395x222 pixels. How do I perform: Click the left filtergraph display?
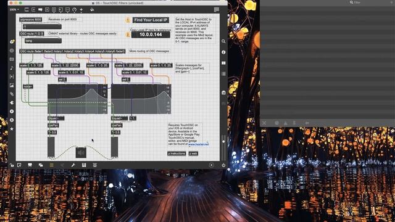(78, 99)
